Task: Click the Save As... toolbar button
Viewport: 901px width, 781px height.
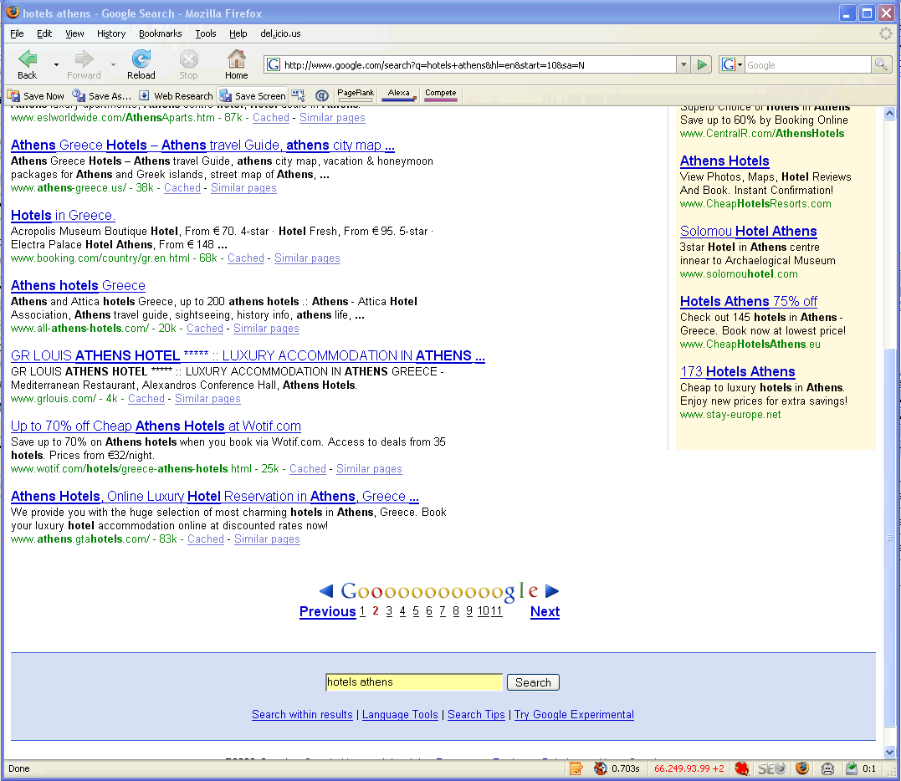Action: click(x=102, y=96)
